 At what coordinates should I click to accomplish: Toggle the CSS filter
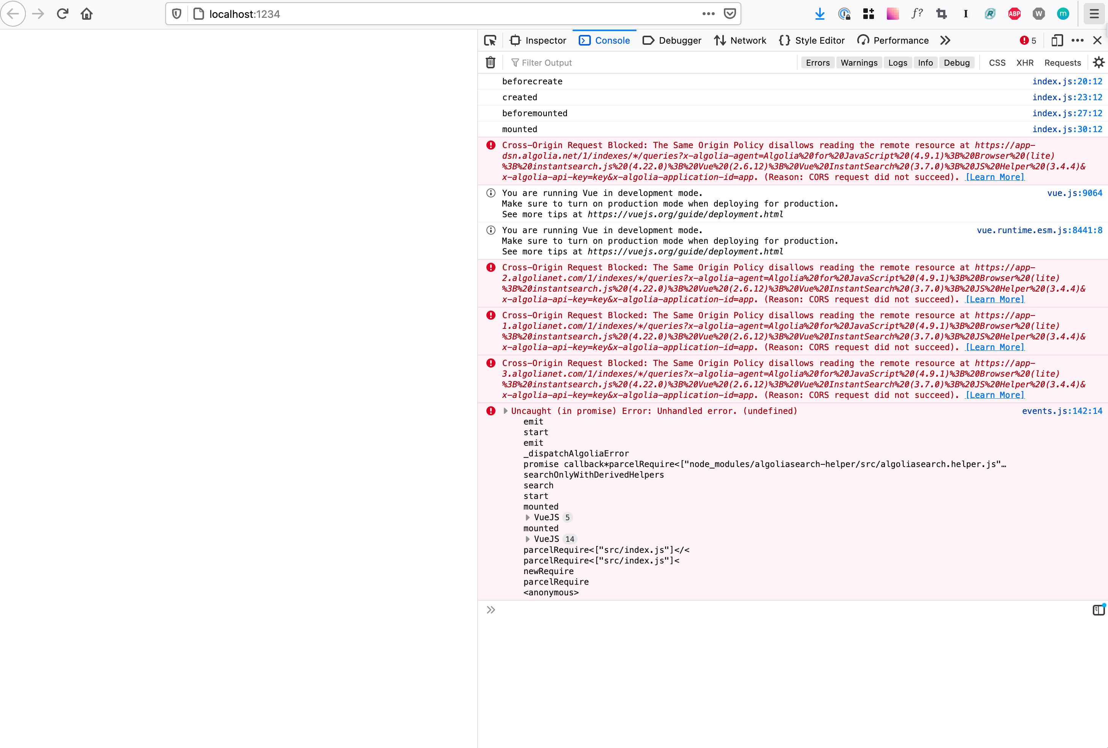[997, 62]
